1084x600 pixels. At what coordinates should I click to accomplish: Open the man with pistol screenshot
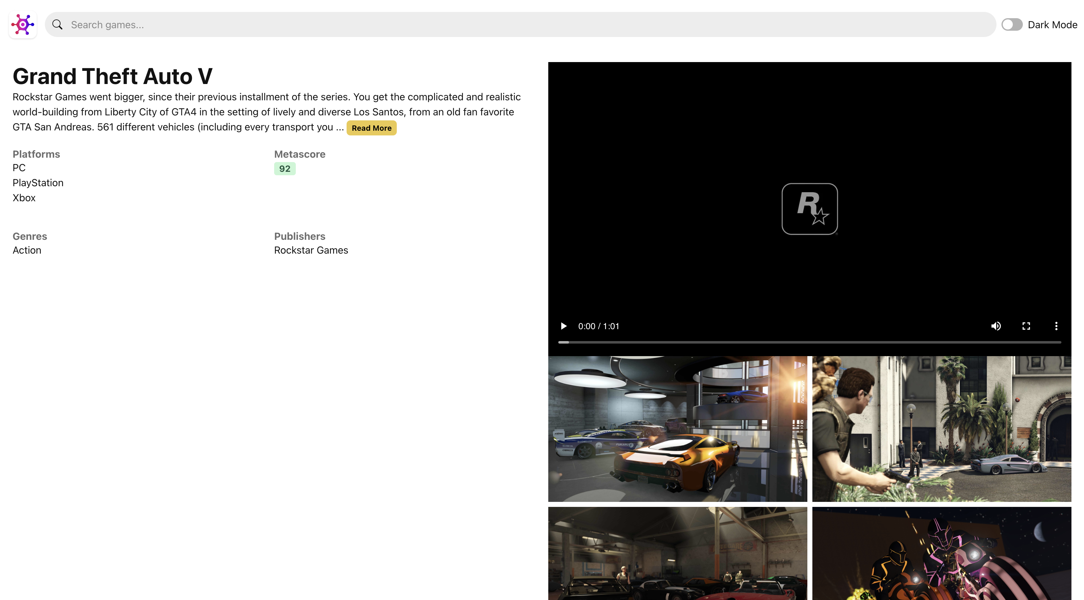pyautogui.click(x=941, y=429)
